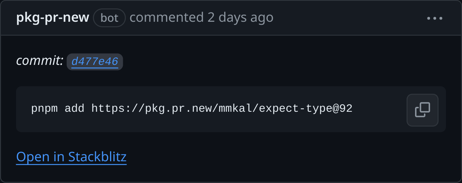Click the word "commented" in the header

[166, 18]
